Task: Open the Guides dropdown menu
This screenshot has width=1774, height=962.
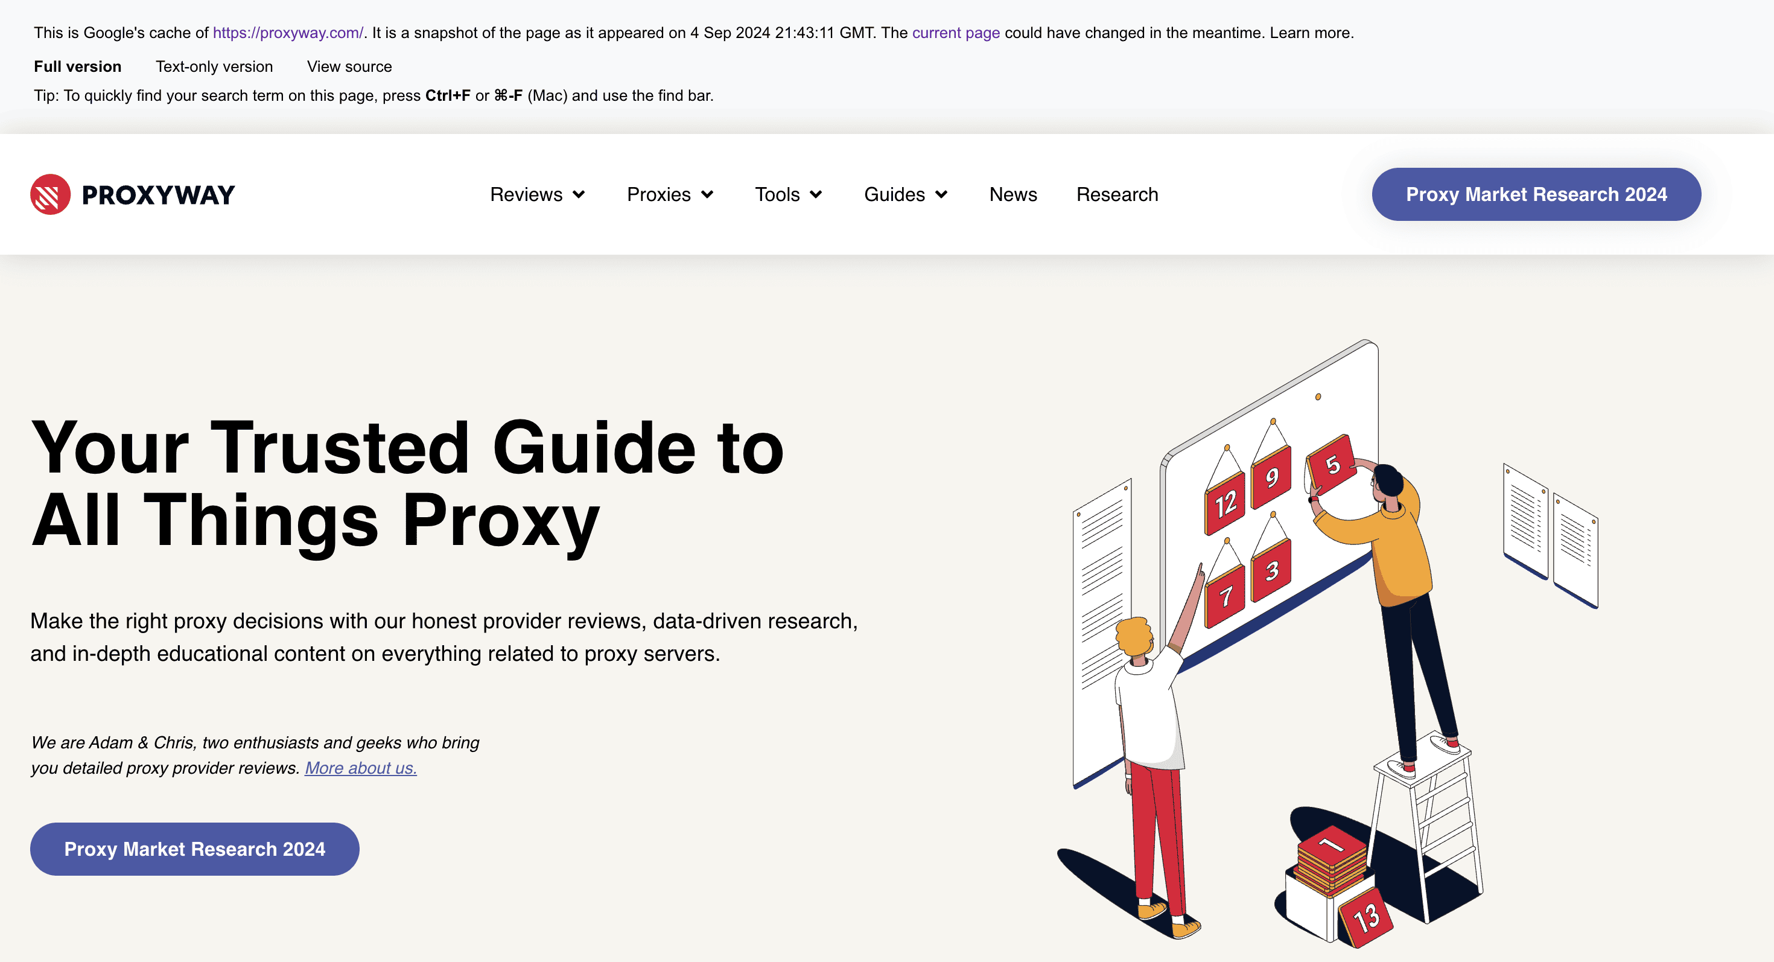Action: pos(904,194)
